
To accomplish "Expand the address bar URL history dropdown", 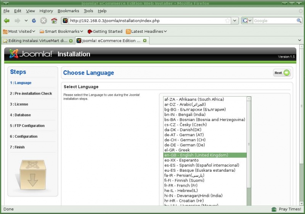I will point(235,21).
